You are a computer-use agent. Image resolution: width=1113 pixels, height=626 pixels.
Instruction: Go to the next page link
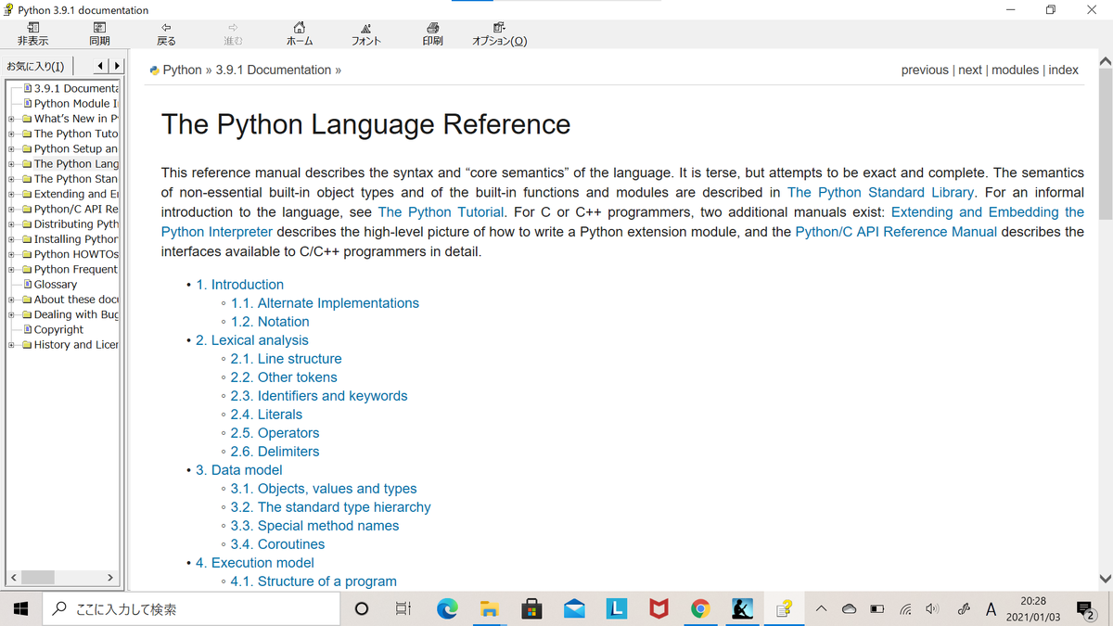click(x=970, y=70)
